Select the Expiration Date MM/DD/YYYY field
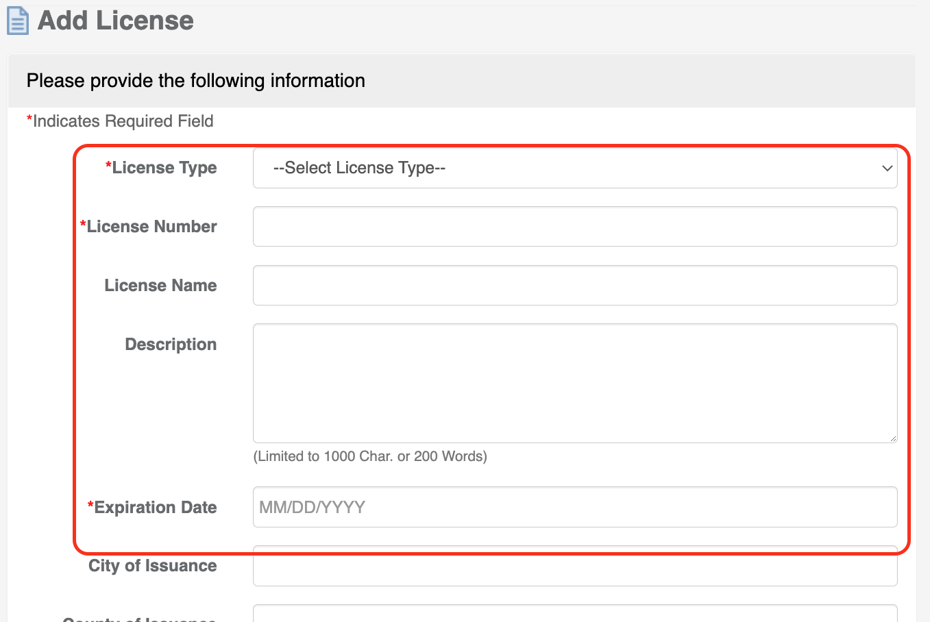The image size is (930, 622). [x=574, y=508]
